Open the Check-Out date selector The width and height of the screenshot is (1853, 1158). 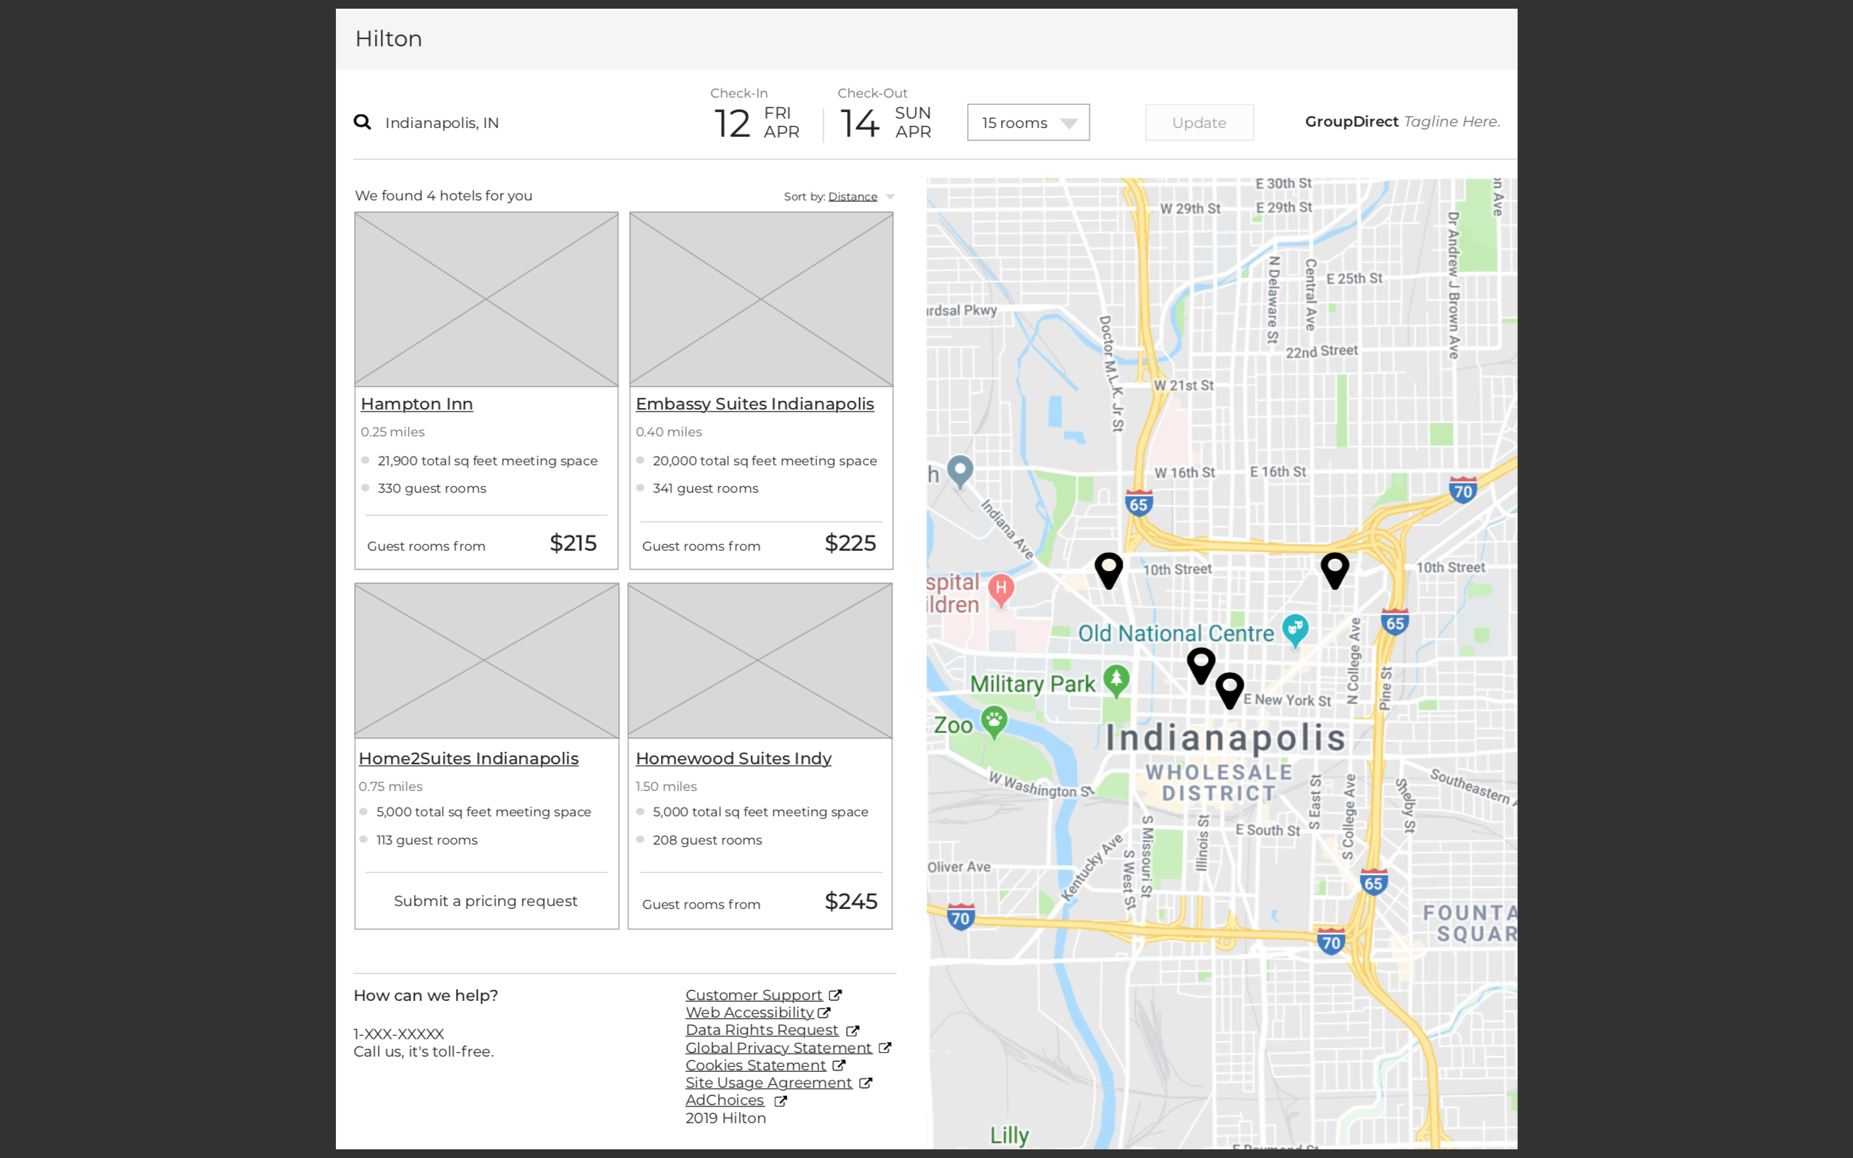[x=885, y=122]
